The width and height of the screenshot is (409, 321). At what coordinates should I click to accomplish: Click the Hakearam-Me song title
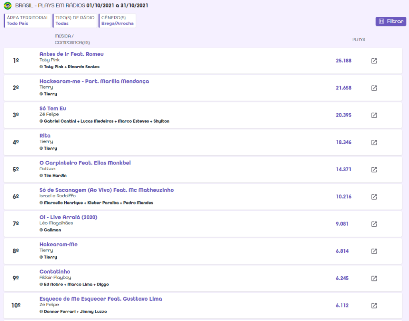58,244
